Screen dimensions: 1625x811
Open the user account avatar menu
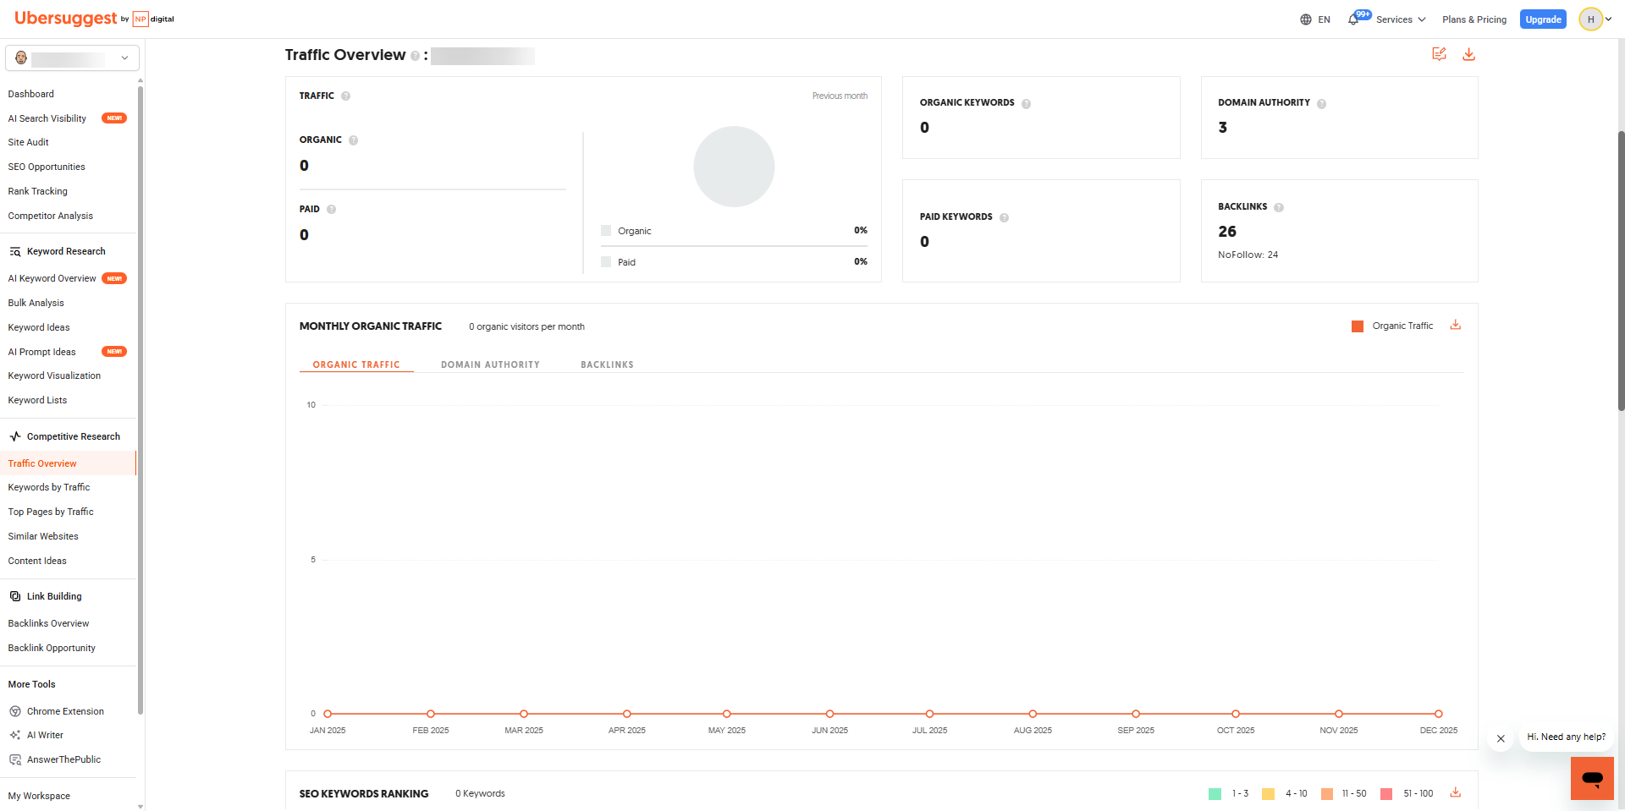click(x=1595, y=19)
